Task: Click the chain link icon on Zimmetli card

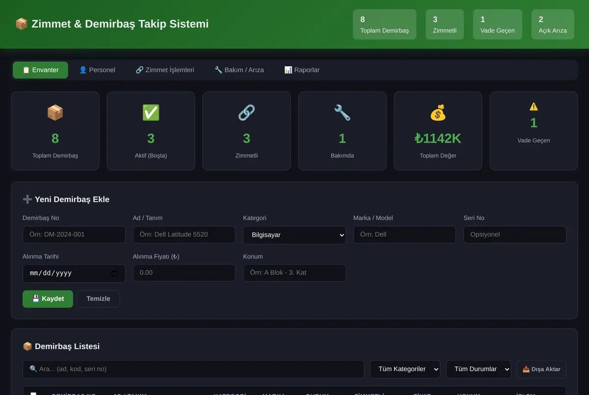Action: point(246,113)
